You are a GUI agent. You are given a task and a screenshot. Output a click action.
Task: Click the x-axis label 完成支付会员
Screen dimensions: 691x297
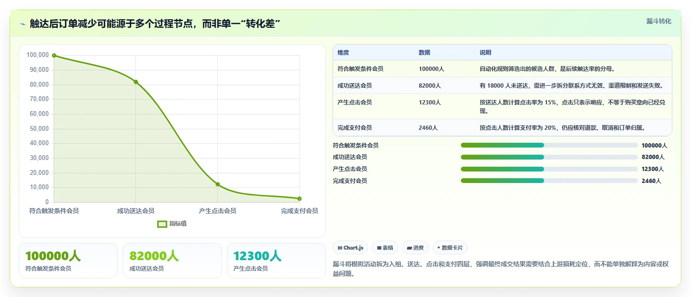click(300, 211)
